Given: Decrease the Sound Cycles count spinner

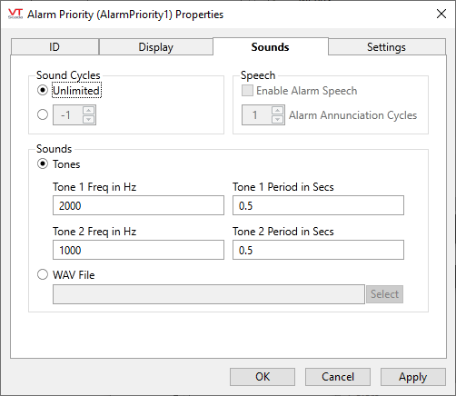Looking at the screenshot, I should pyautogui.click(x=88, y=119).
